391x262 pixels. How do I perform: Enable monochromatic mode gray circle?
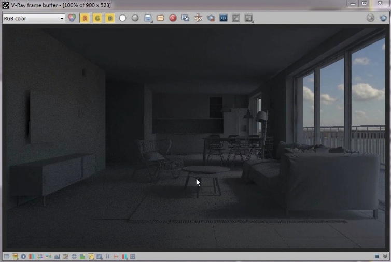point(135,18)
